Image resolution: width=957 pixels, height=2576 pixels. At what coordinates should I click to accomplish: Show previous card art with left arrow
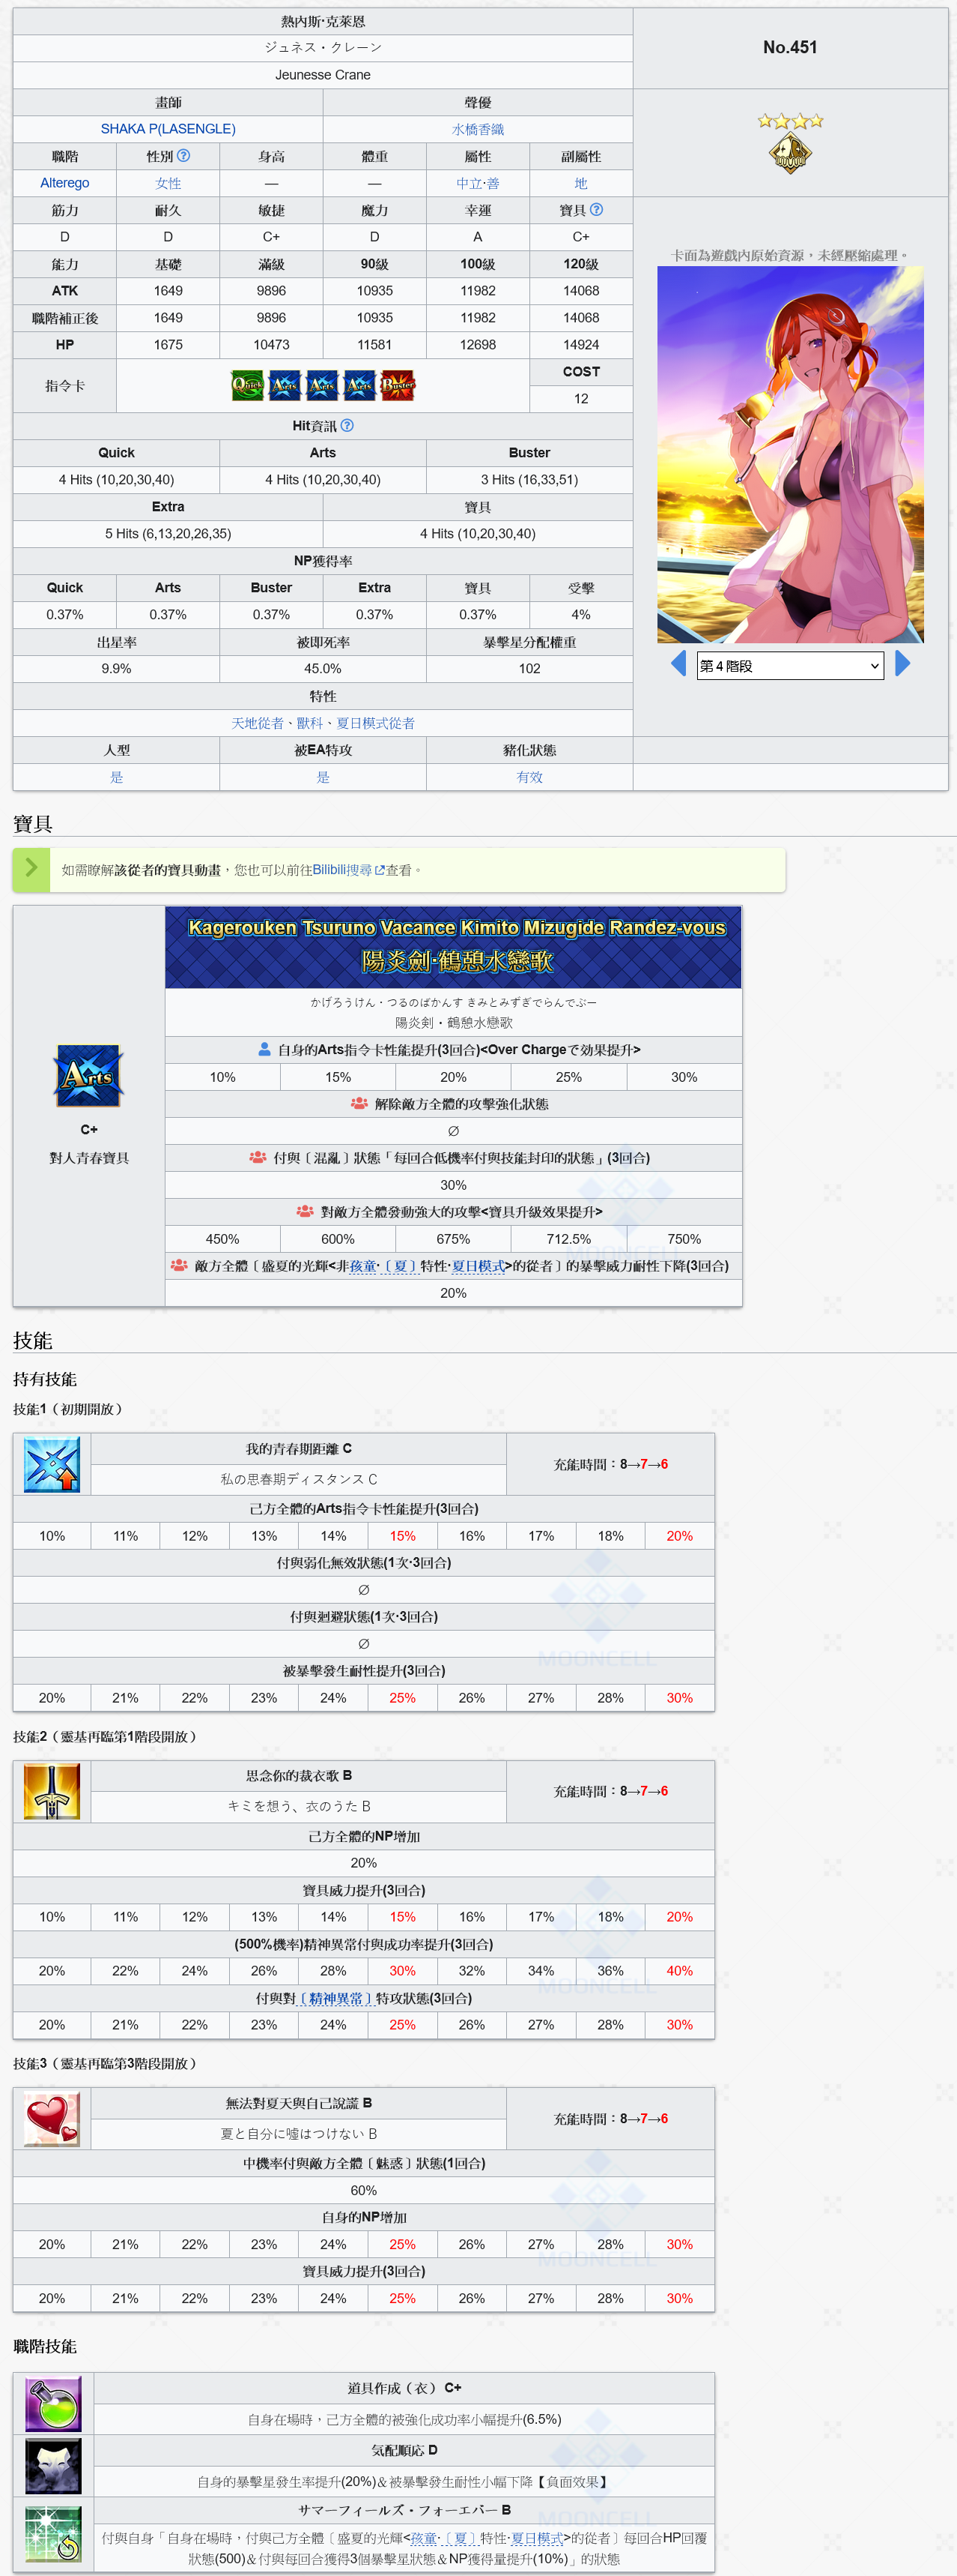pos(678,664)
